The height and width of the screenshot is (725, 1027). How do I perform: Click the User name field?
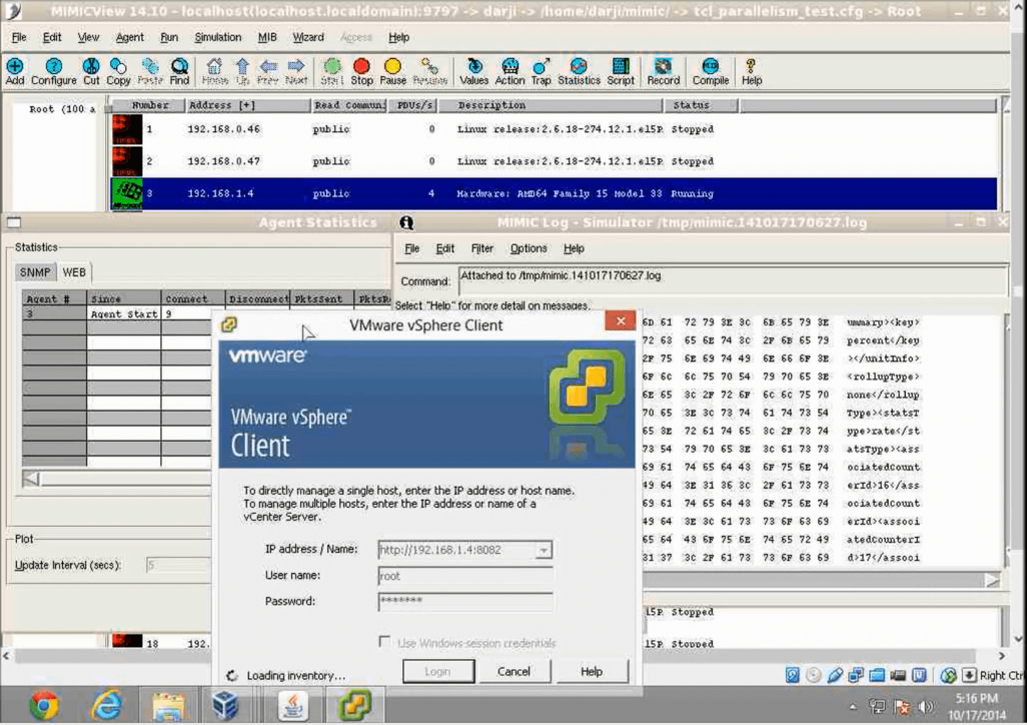point(465,576)
